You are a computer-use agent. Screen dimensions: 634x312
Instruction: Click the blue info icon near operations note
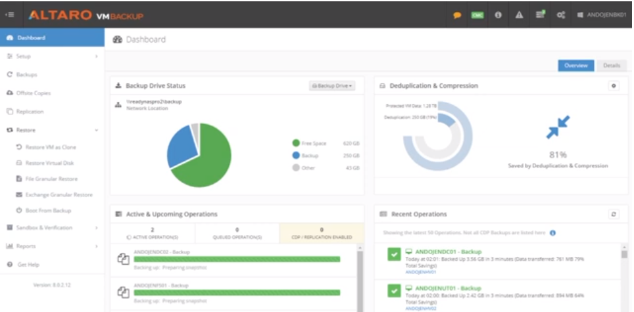point(552,233)
